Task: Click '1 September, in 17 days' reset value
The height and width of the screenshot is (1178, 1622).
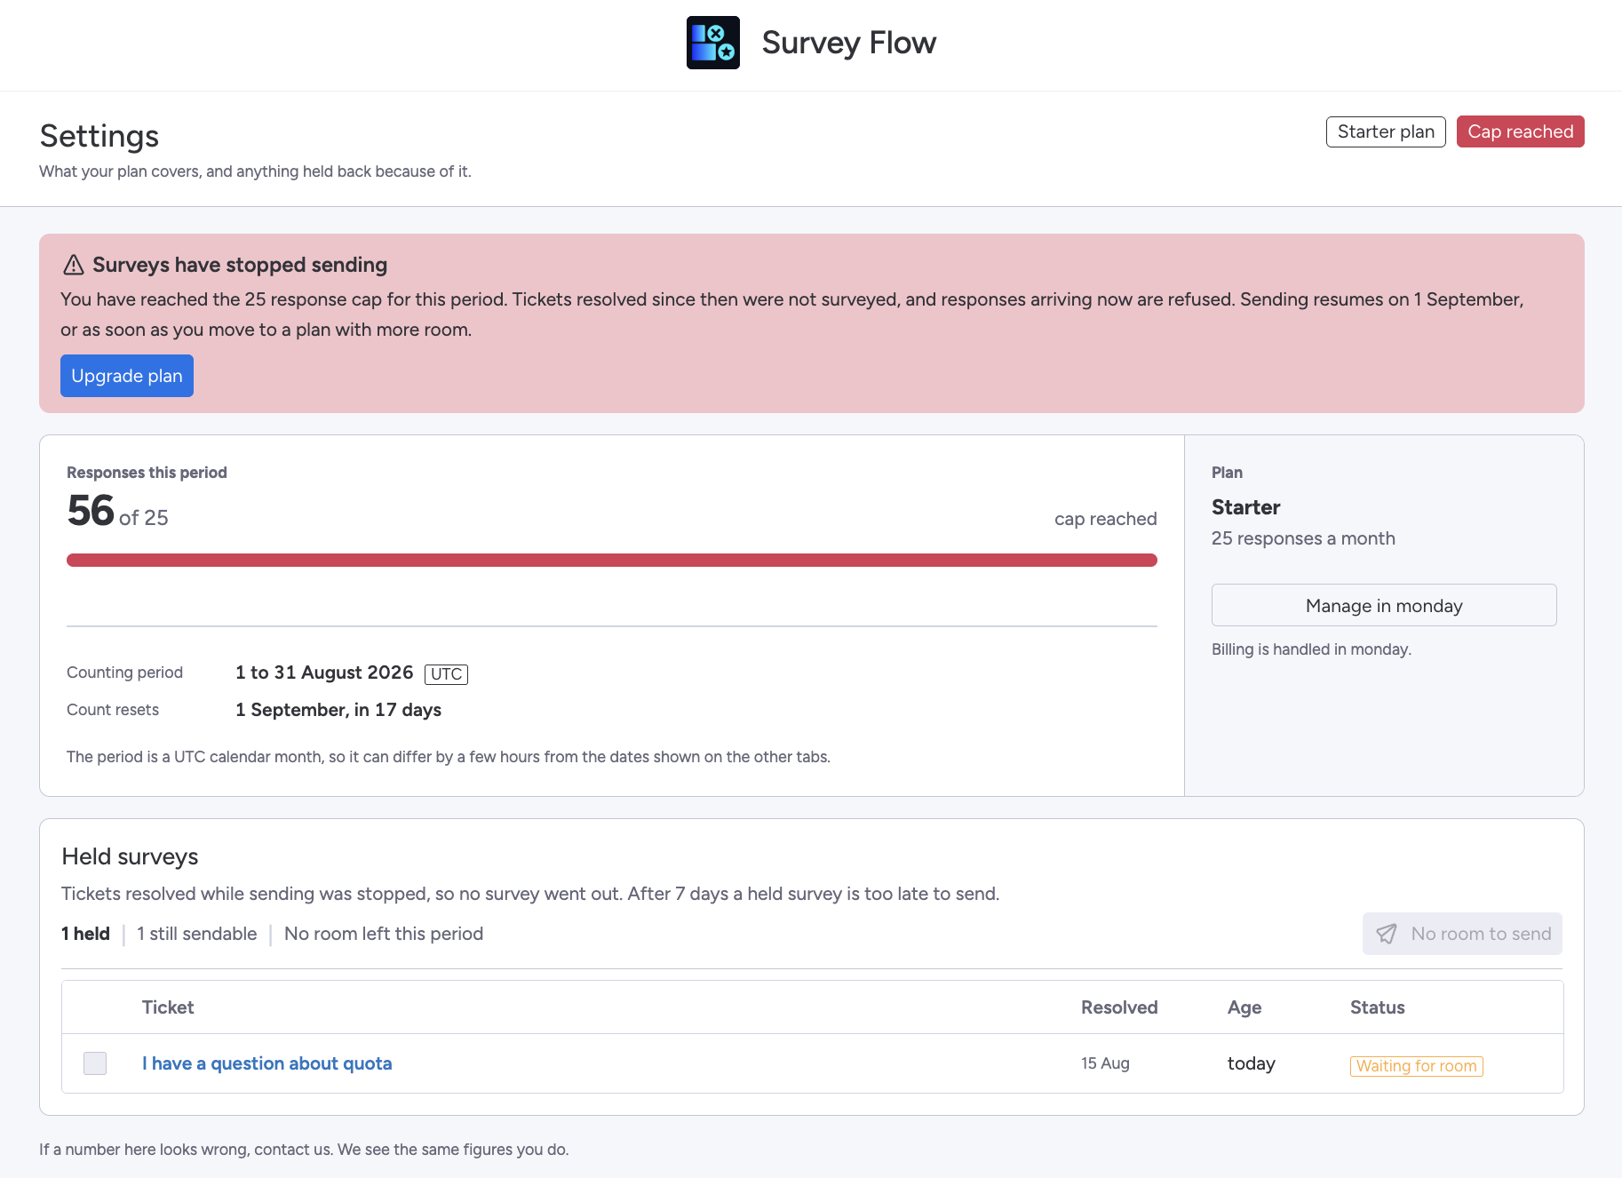Action: coord(338,710)
